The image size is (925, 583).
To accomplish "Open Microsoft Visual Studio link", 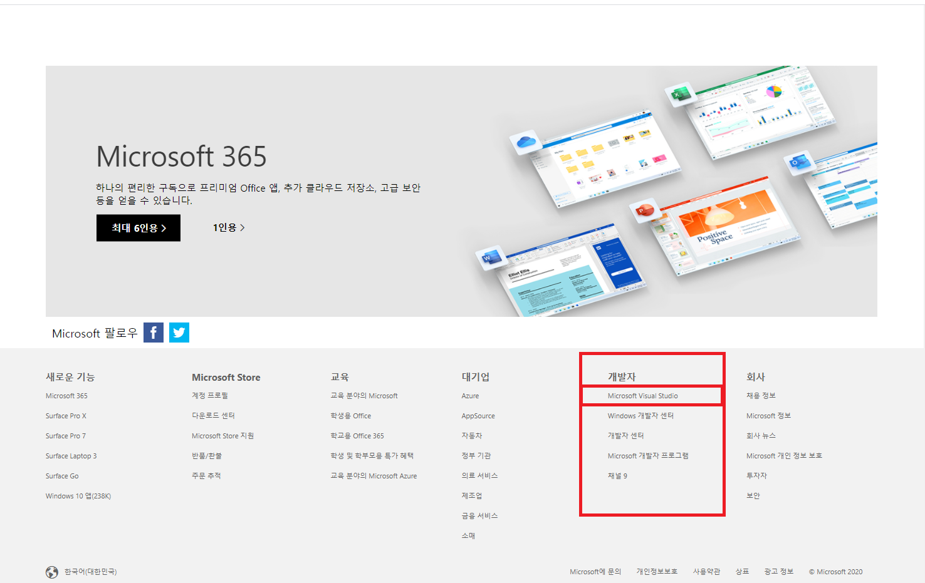I will point(643,396).
